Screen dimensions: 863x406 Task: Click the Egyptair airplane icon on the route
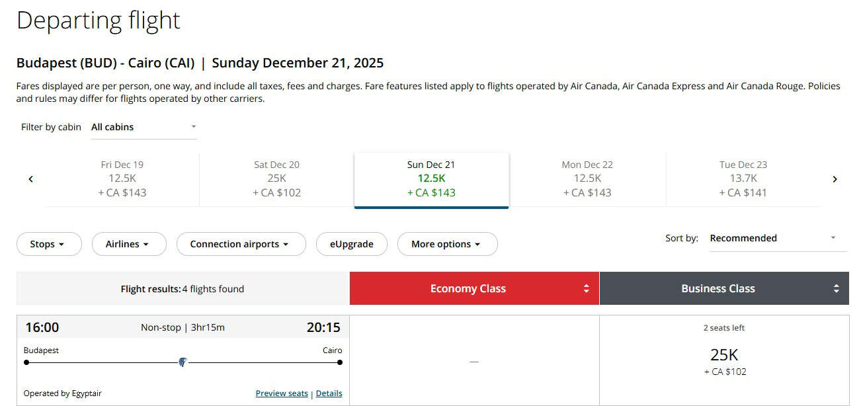tap(183, 362)
